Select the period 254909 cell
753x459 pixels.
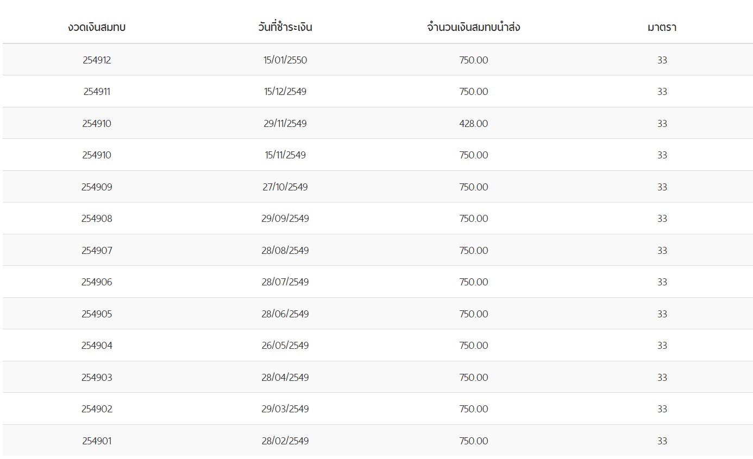click(97, 187)
